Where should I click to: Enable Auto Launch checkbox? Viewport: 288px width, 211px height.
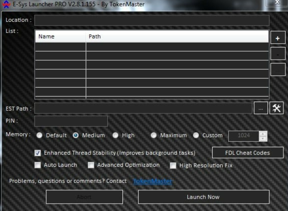click(x=37, y=165)
